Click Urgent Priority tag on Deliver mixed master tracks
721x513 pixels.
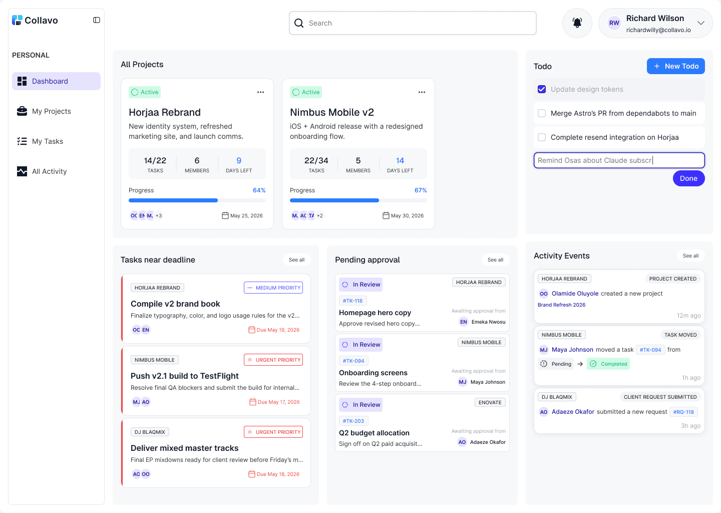pos(273,432)
